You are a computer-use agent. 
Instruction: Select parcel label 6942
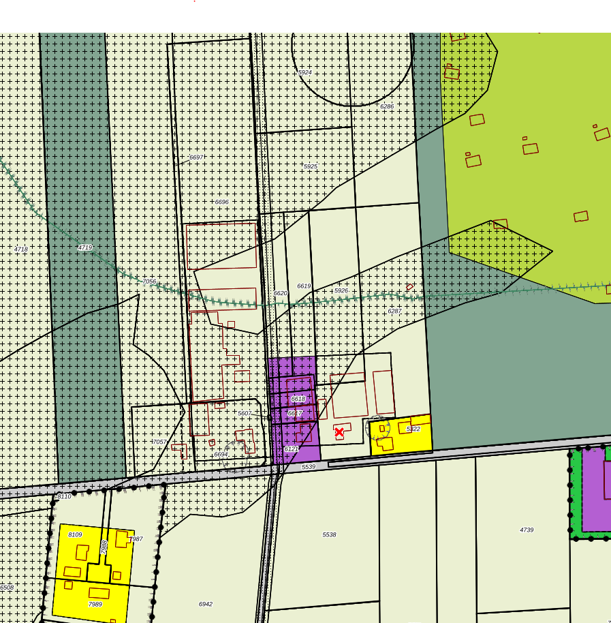(x=206, y=605)
